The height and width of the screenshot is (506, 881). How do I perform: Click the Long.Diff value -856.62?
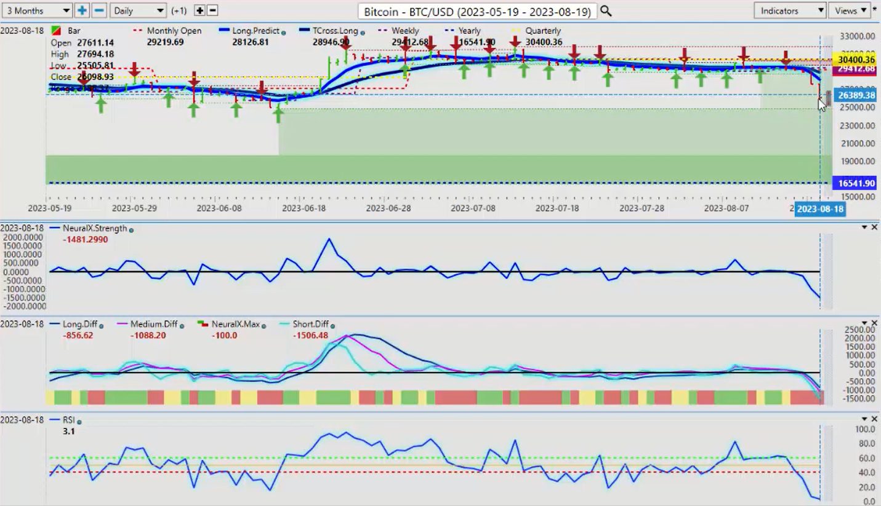[79, 335]
